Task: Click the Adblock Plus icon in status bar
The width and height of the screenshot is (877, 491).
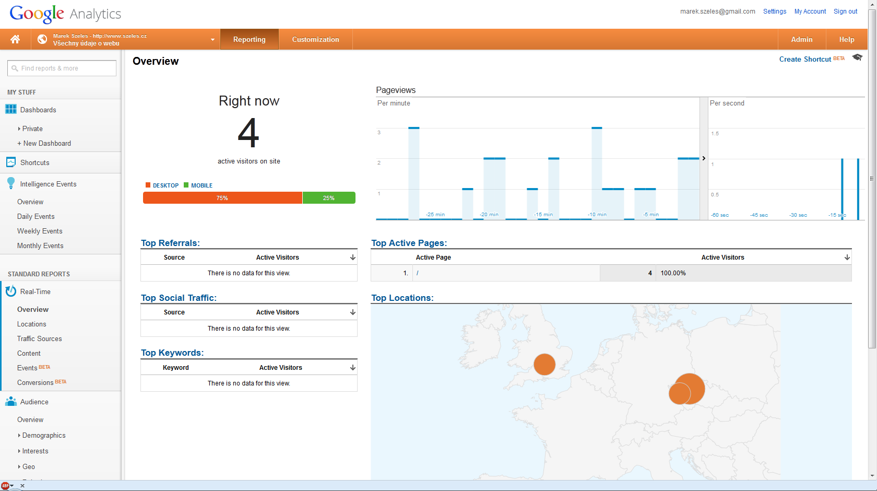Action: click(5, 486)
